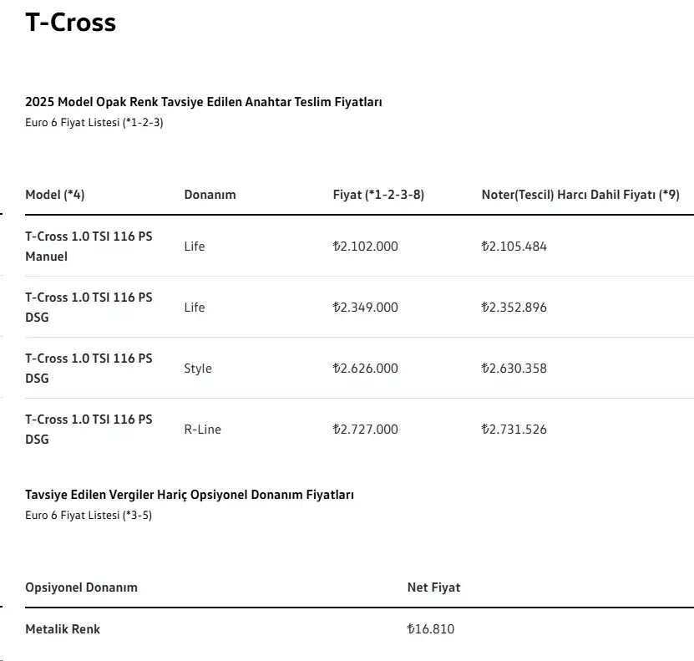Select the Metalik Renk option row

click(x=359, y=629)
